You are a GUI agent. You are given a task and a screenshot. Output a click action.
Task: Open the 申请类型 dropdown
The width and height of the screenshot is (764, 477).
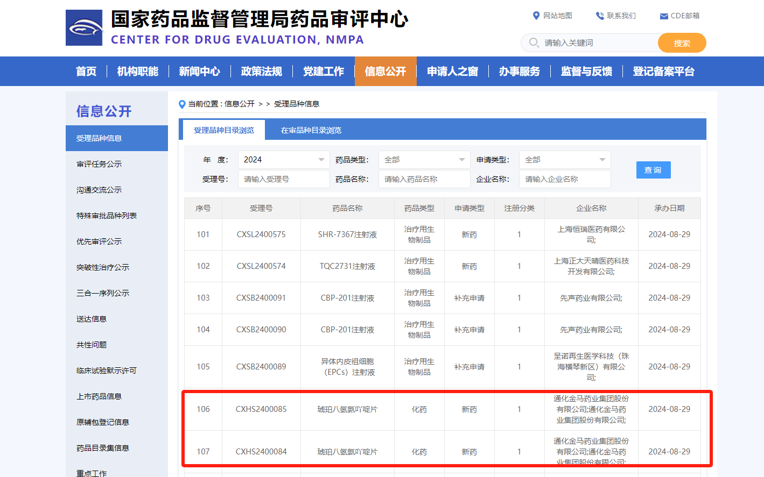click(x=565, y=160)
